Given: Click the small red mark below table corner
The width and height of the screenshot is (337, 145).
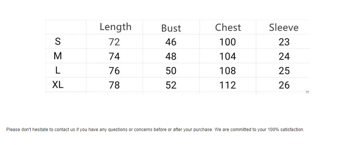Looking at the screenshot, I should click(x=307, y=92).
